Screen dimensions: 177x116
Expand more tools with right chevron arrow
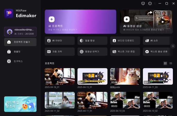pyautogui.click(x=173, y=46)
